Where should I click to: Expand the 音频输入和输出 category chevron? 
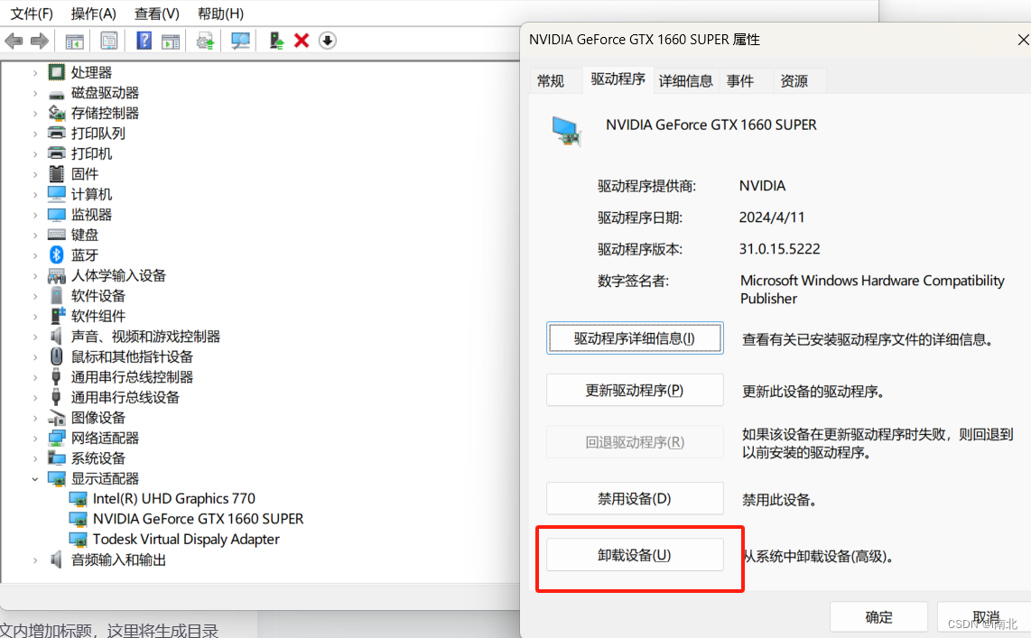(x=35, y=560)
